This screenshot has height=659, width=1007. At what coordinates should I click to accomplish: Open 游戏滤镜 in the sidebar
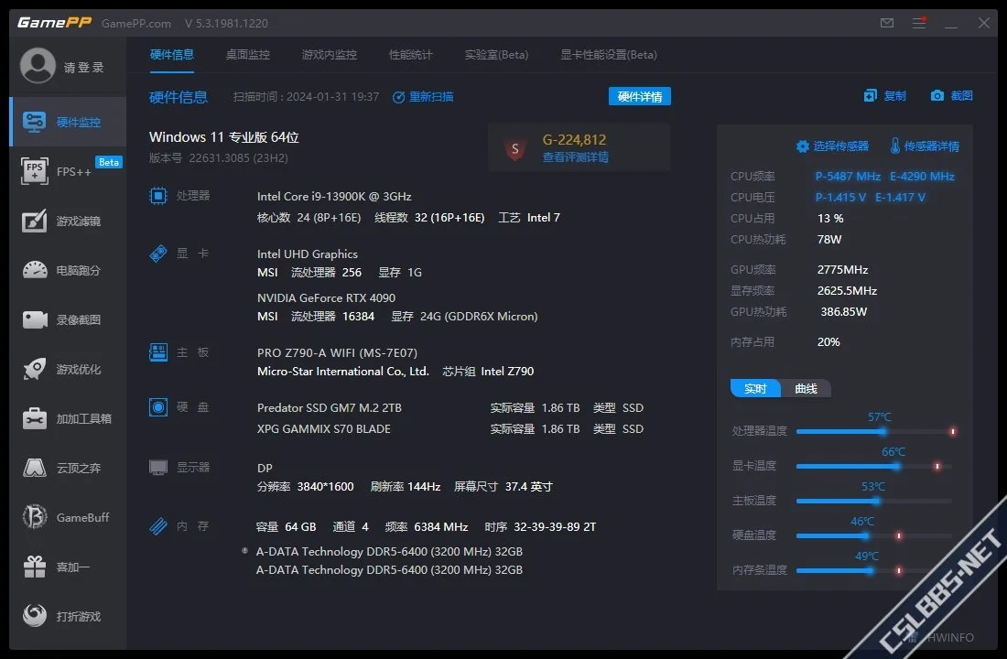pyautogui.click(x=69, y=221)
